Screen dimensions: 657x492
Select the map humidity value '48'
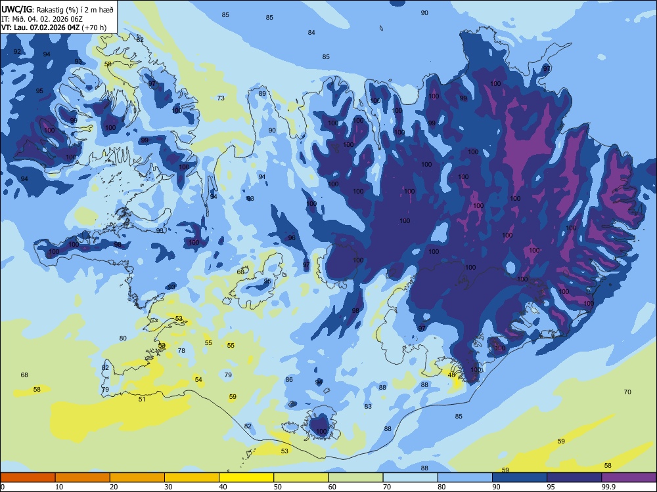(x=451, y=375)
